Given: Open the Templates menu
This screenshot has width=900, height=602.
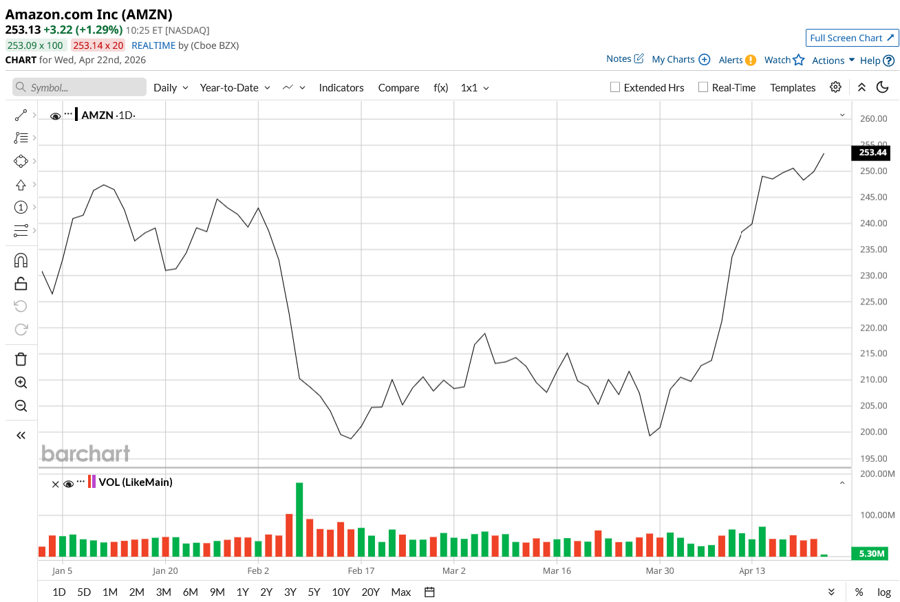Looking at the screenshot, I should coord(793,87).
